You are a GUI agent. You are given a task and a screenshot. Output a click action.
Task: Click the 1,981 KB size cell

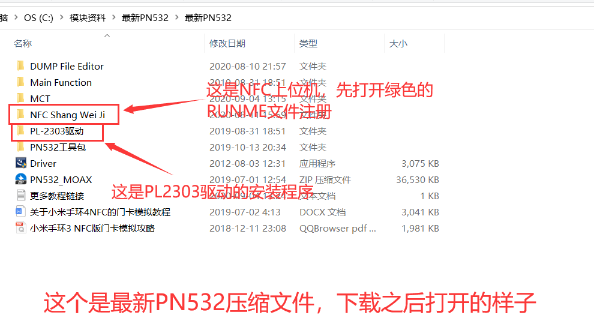click(x=420, y=229)
